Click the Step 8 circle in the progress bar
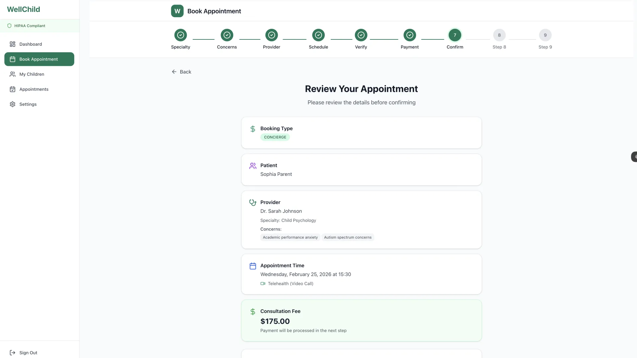 point(499,35)
